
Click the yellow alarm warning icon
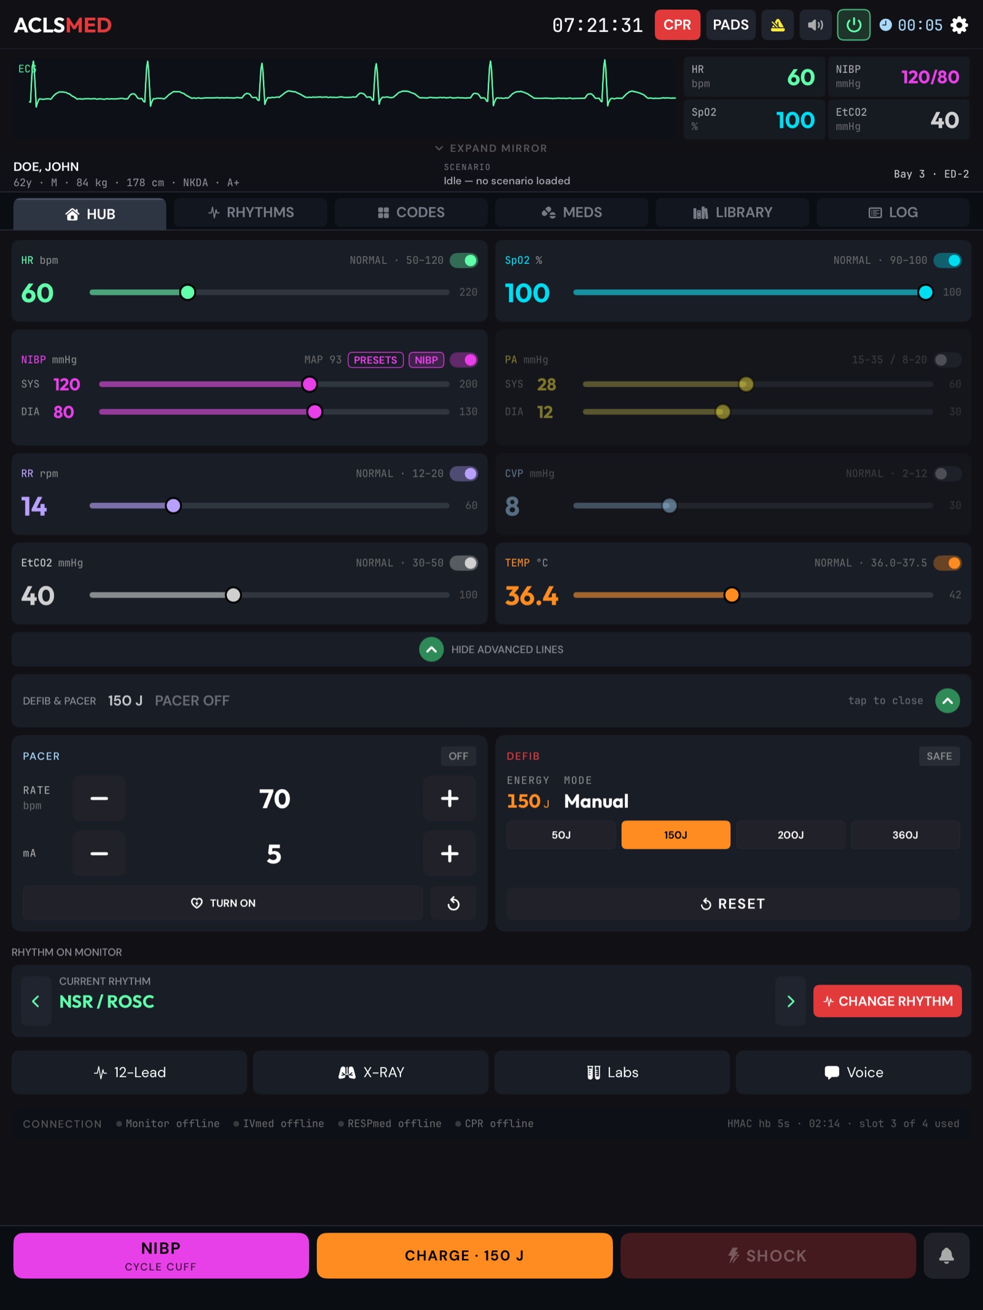[x=777, y=25]
